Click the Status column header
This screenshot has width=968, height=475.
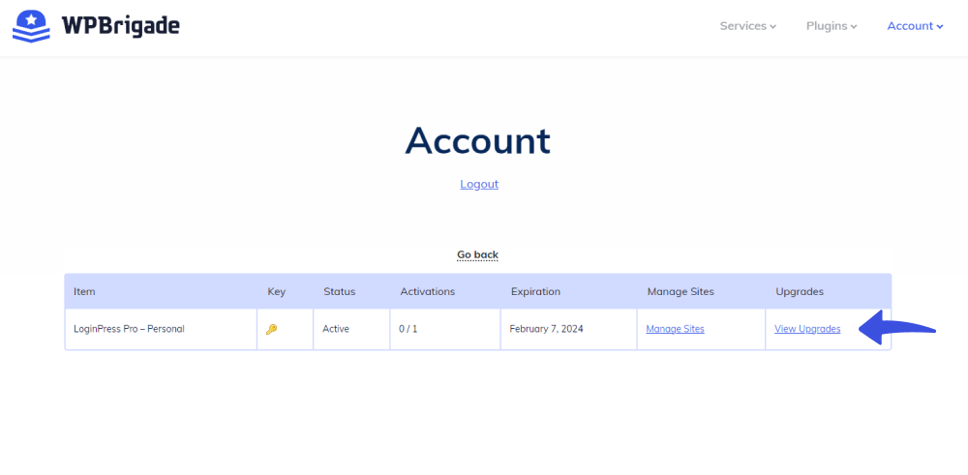click(x=340, y=291)
